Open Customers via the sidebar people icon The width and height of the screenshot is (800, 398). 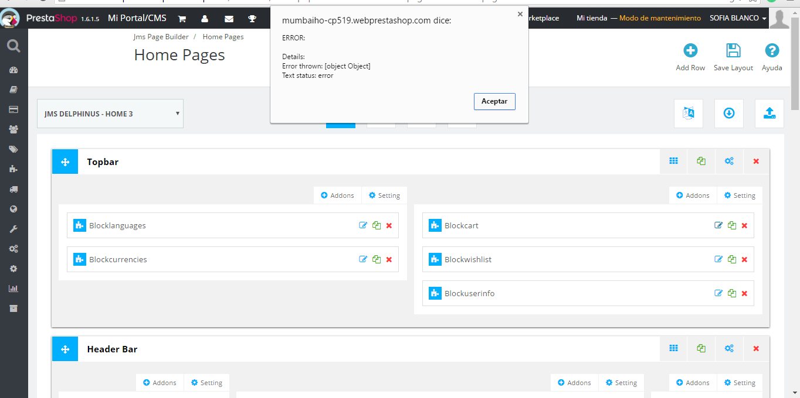click(13, 129)
